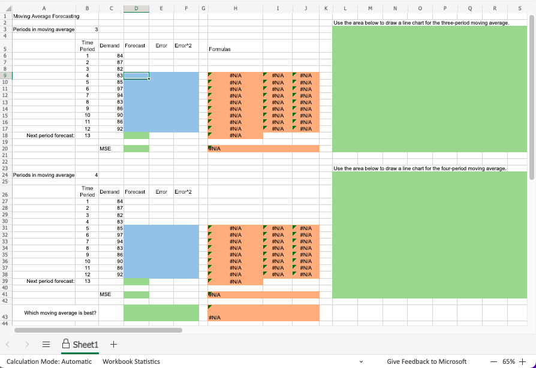Image resolution: width=536 pixels, height=368 pixels.
Task: Select cell with periods value 3
Action: click(87, 29)
